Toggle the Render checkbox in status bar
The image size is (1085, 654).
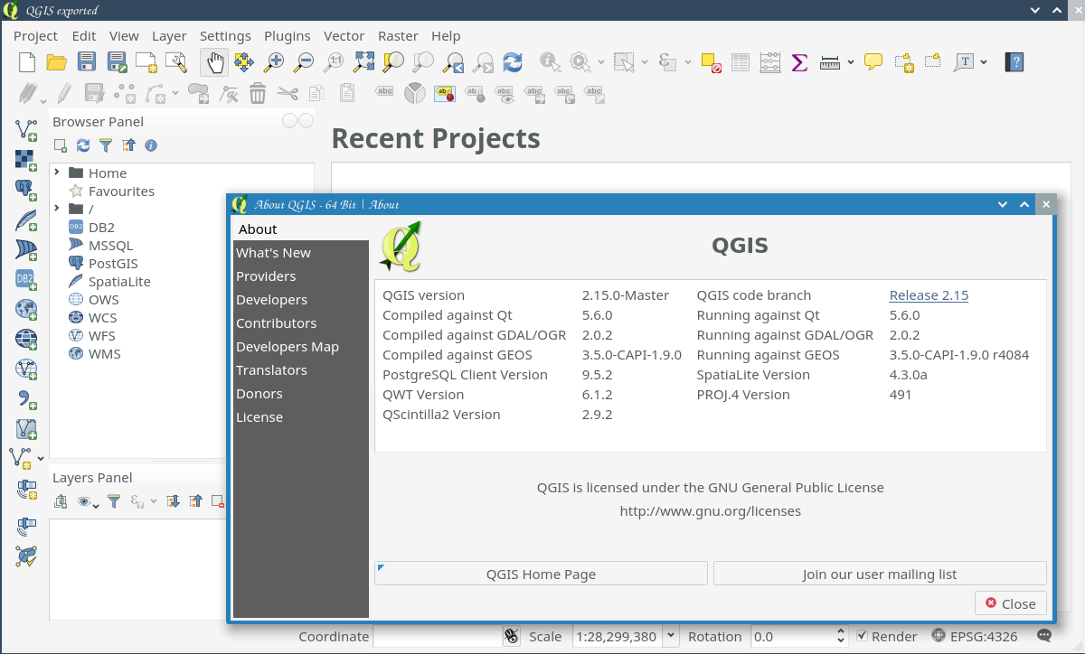click(x=863, y=636)
